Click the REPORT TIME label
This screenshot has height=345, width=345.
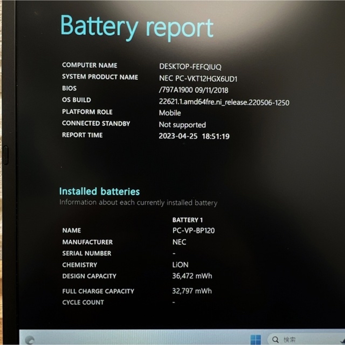pos(82,135)
